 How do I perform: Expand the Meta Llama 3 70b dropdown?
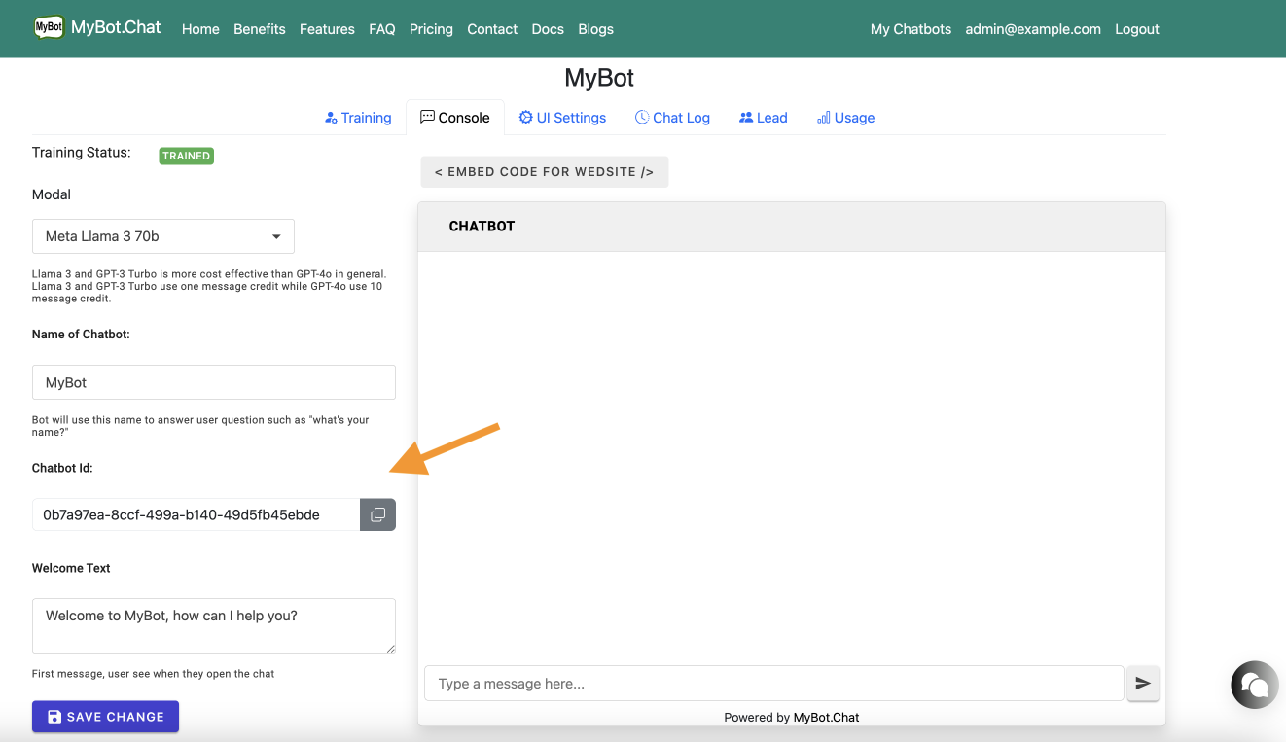[x=163, y=236]
